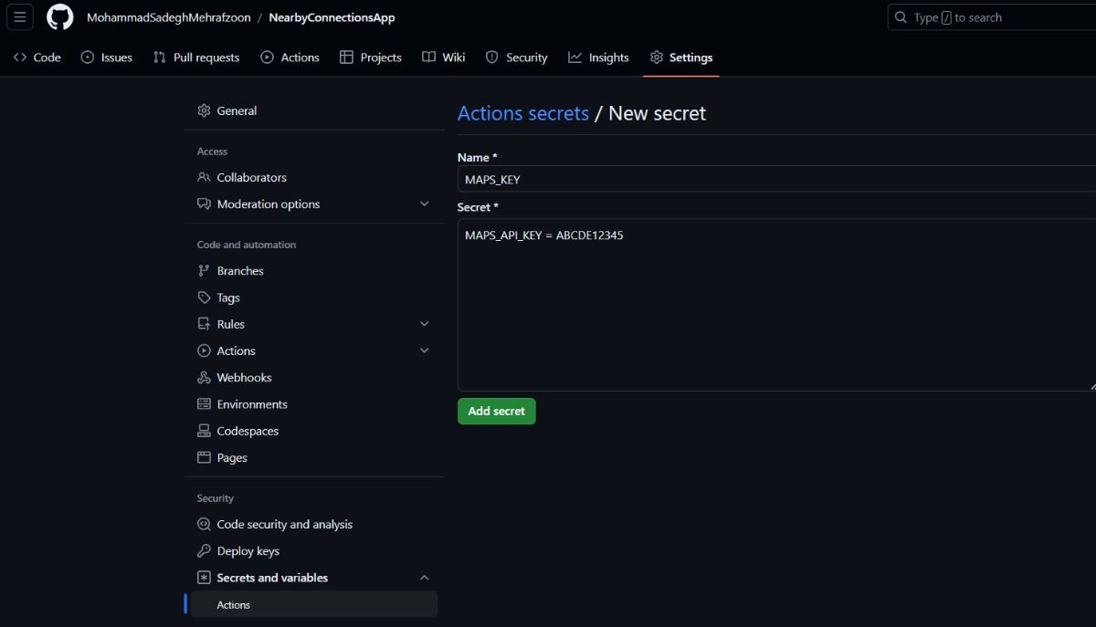1096x627 pixels.
Task: Open Codespaces settings
Action: (x=314, y=431)
